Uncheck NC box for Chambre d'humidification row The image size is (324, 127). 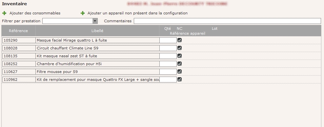pos(180,64)
